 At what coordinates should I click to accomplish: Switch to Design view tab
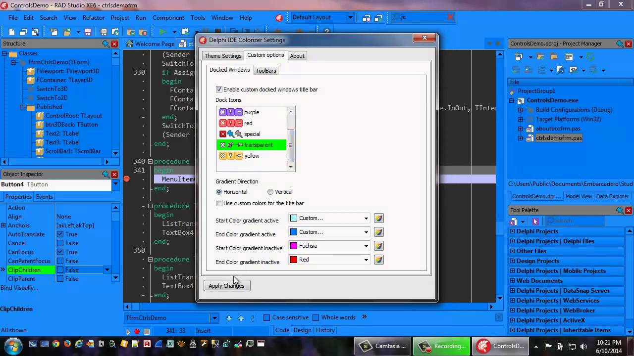click(302, 330)
